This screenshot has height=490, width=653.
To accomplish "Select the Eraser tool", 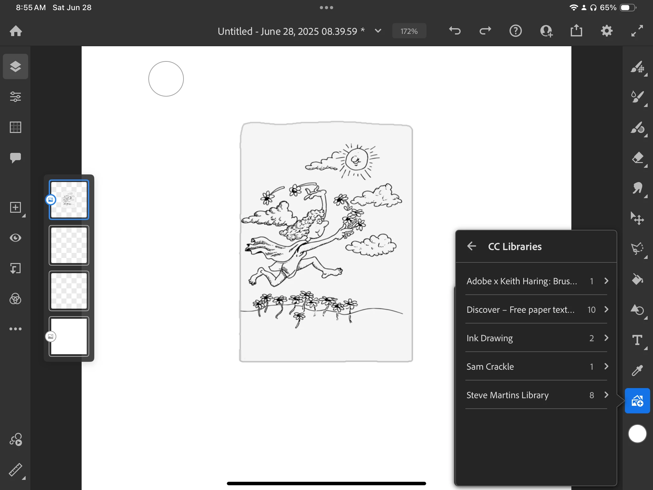I will 637,158.
